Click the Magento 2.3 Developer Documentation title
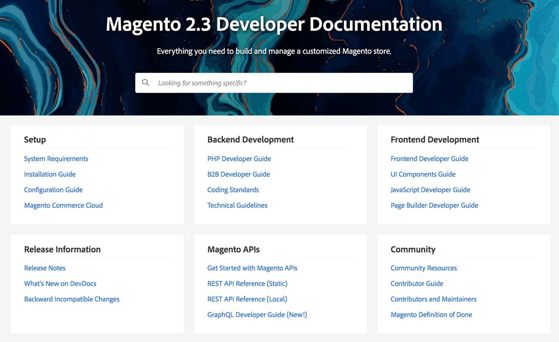 pos(274,24)
